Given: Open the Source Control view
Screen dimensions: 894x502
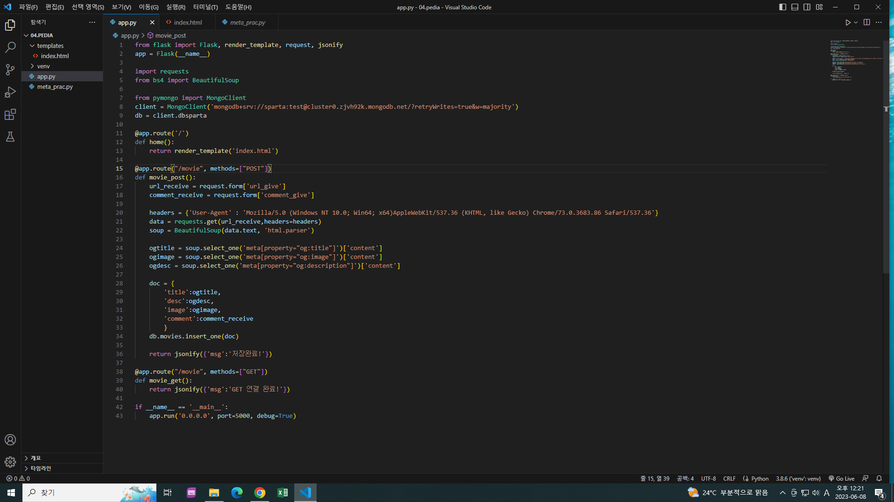Looking at the screenshot, I should pyautogui.click(x=10, y=70).
